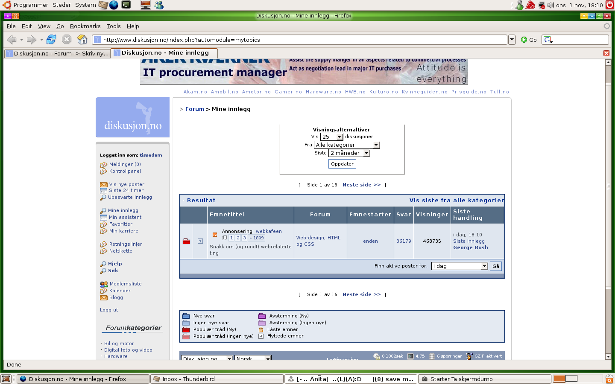Open the address bar history dropdown arrow
This screenshot has height=384, width=615.
512,40
